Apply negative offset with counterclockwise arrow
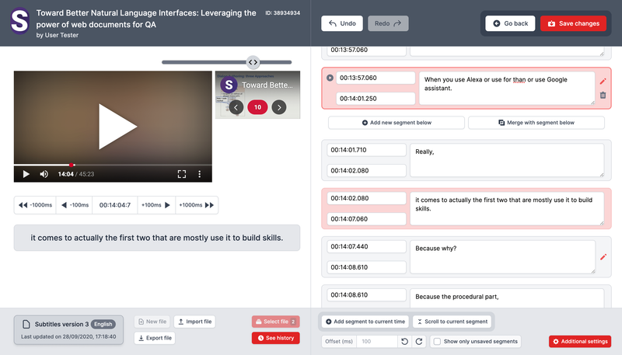622x355 pixels. pos(404,341)
